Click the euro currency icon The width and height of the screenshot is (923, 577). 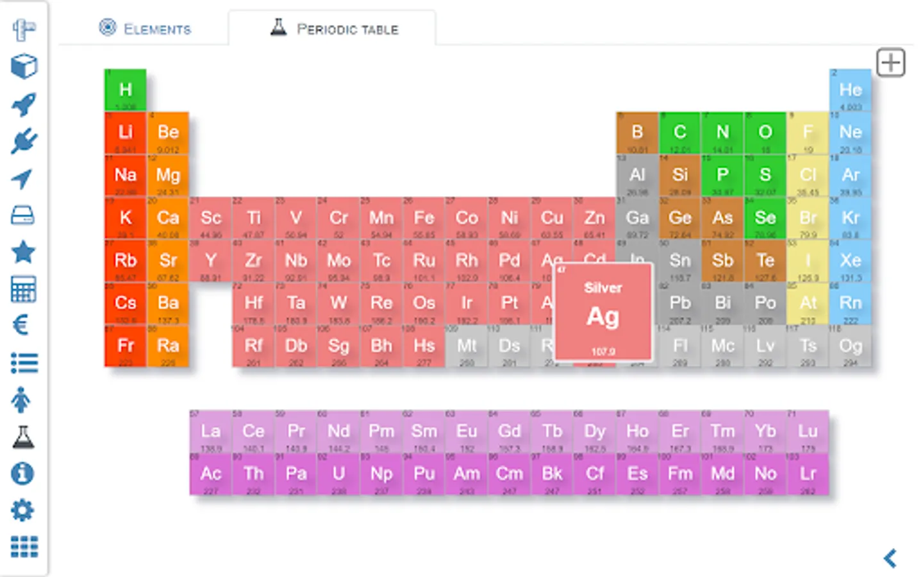click(x=21, y=326)
